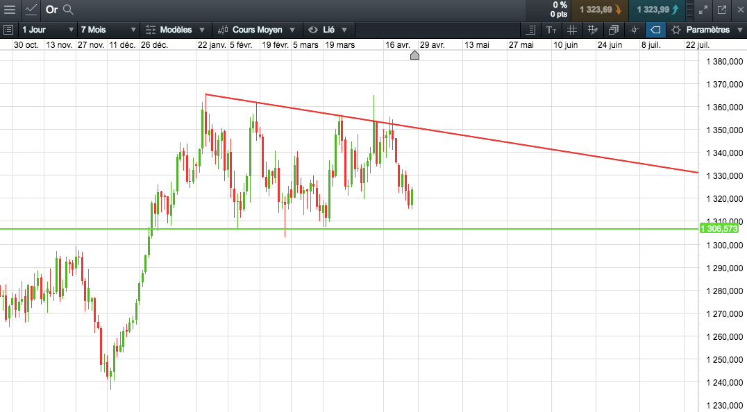Select the green 1 306,573 price label

coord(719,229)
